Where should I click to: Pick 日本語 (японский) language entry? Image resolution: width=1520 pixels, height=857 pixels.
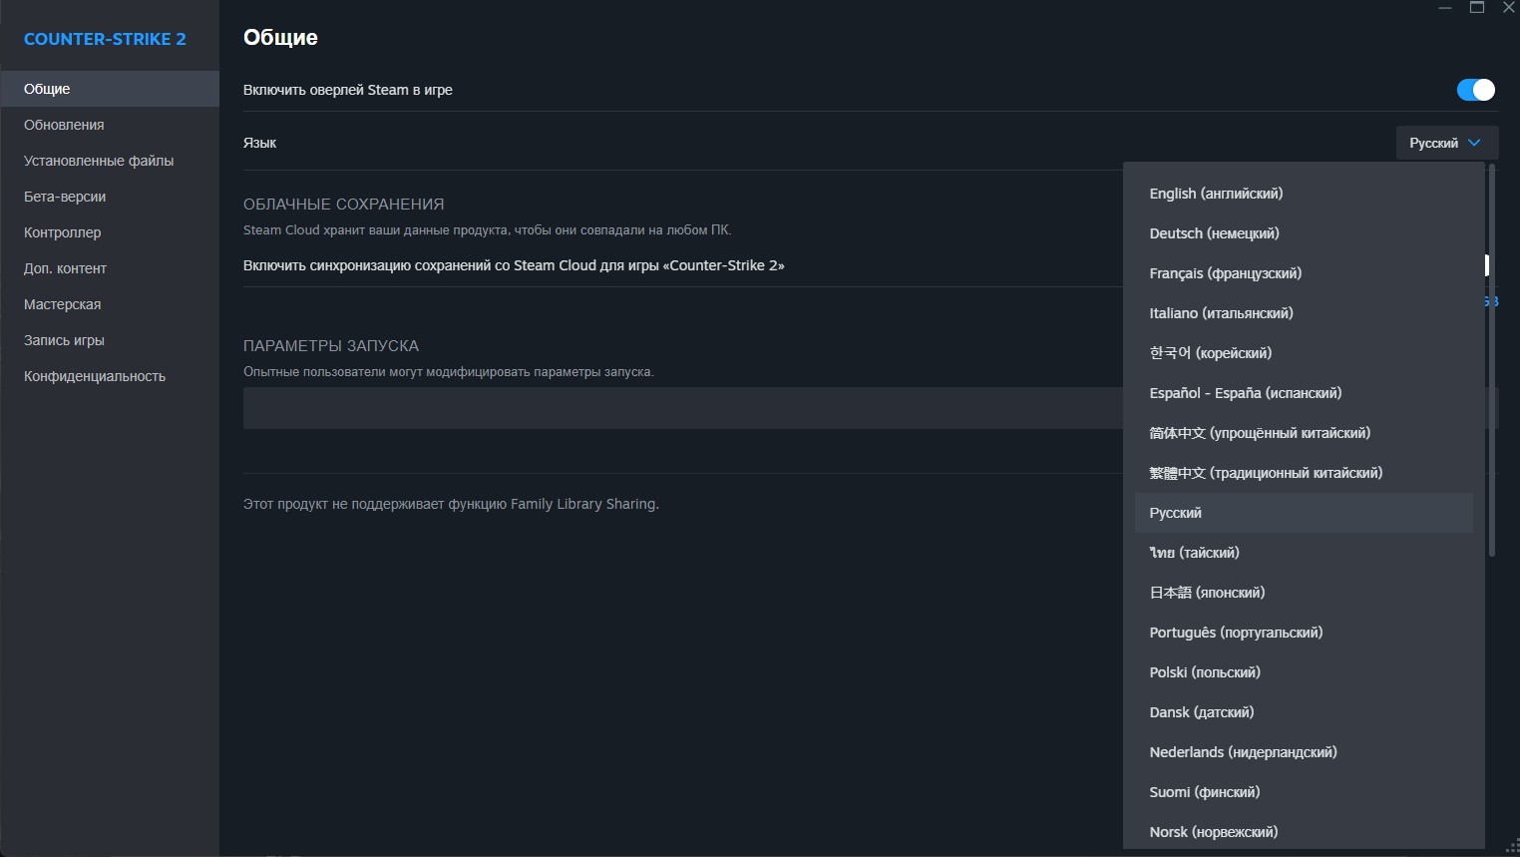click(1207, 593)
